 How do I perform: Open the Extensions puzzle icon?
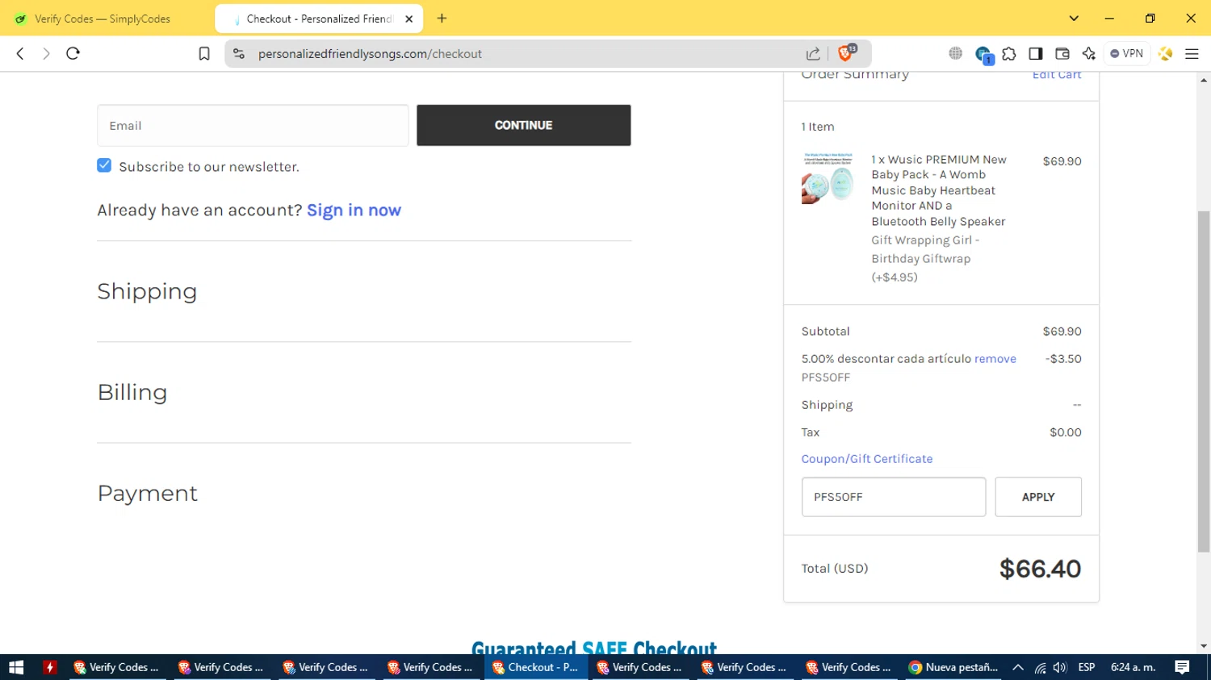pos(1009,53)
